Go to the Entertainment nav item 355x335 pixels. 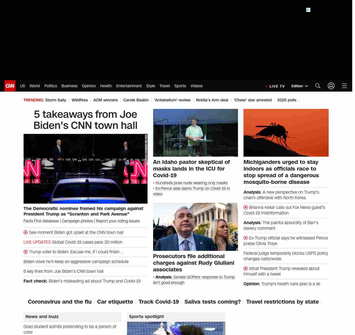coord(129,86)
